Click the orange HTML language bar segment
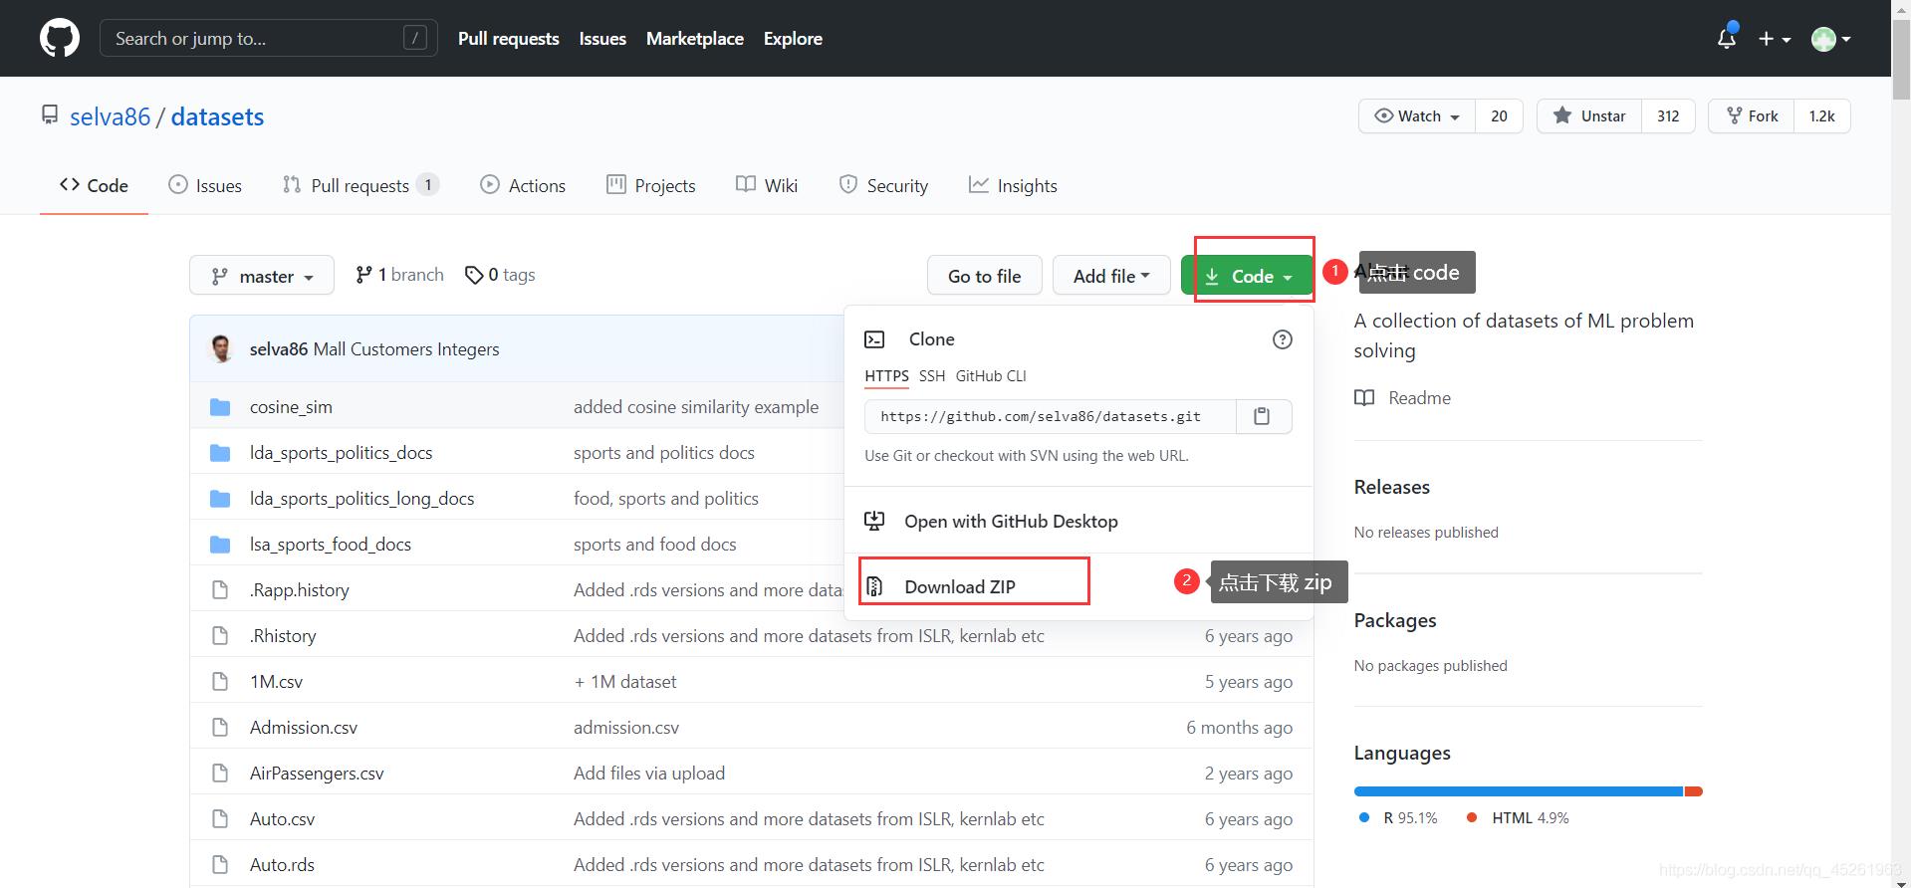 1694,791
